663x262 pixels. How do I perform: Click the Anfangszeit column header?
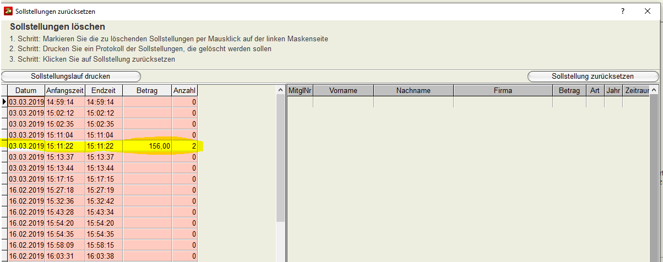[64, 90]
